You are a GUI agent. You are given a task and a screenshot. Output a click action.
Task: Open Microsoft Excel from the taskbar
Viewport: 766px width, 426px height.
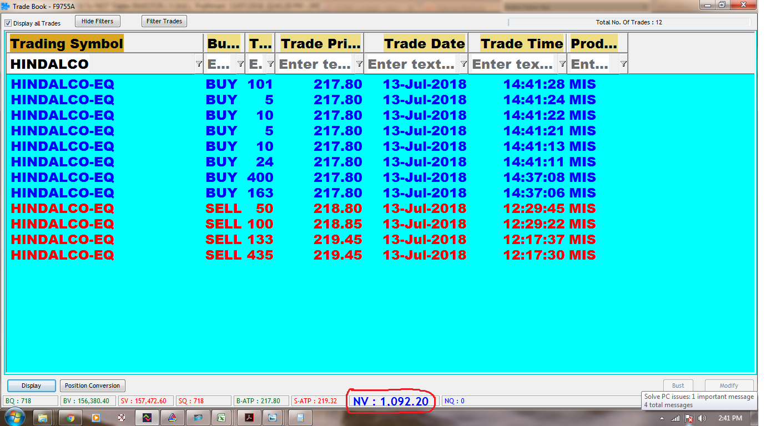click(221, 418)
